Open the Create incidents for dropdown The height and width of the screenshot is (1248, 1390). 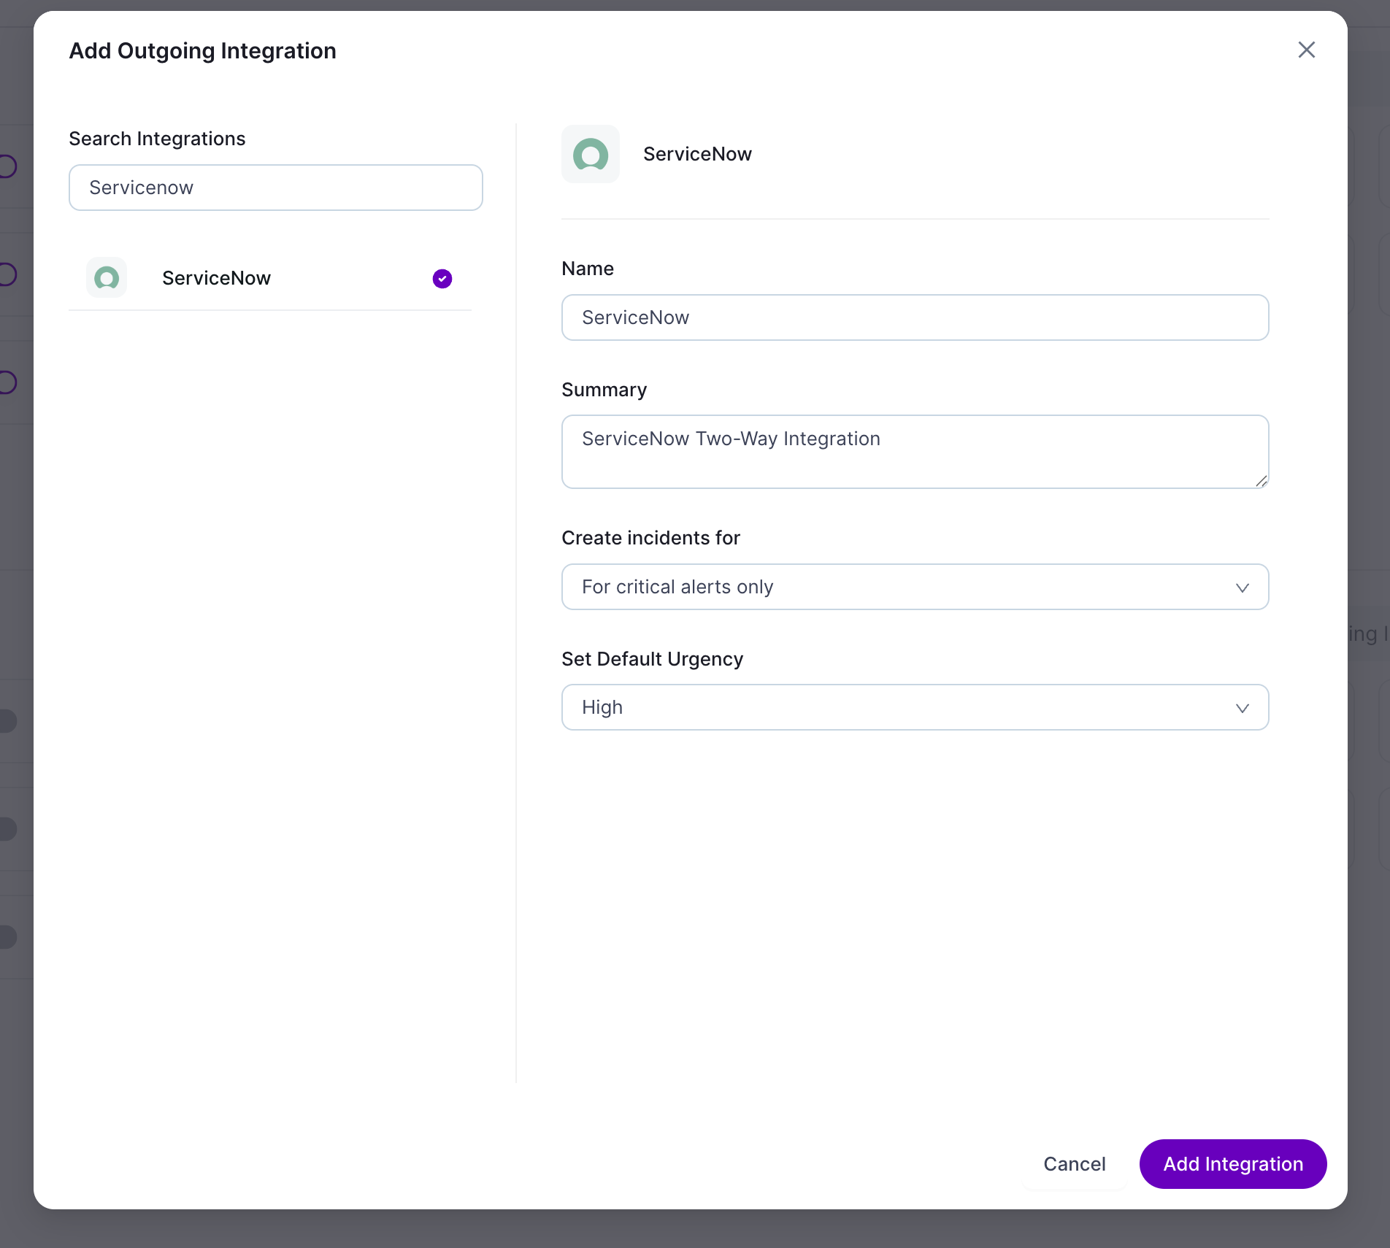coord(915,587)
